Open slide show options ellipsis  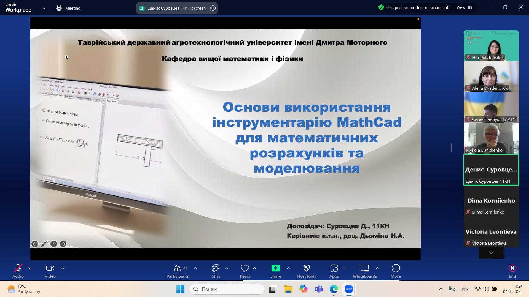54,244
